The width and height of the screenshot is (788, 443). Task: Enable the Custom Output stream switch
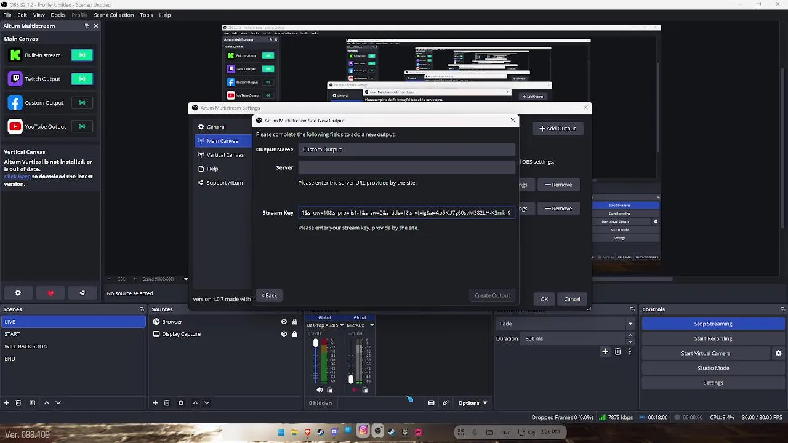(x=82, y=103)
